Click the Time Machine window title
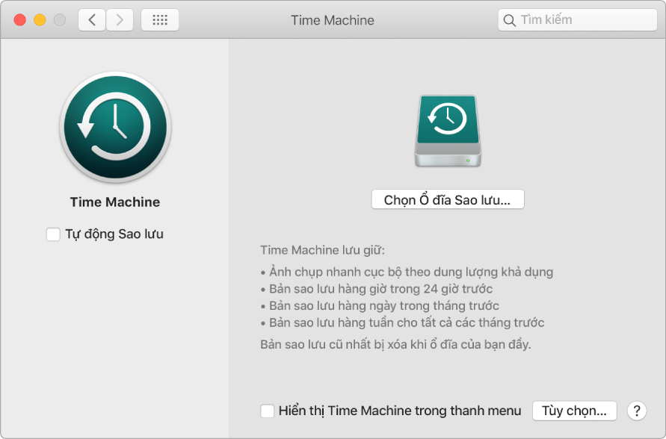This screenshot has height=439, width=666. click(x=333, y=20)
